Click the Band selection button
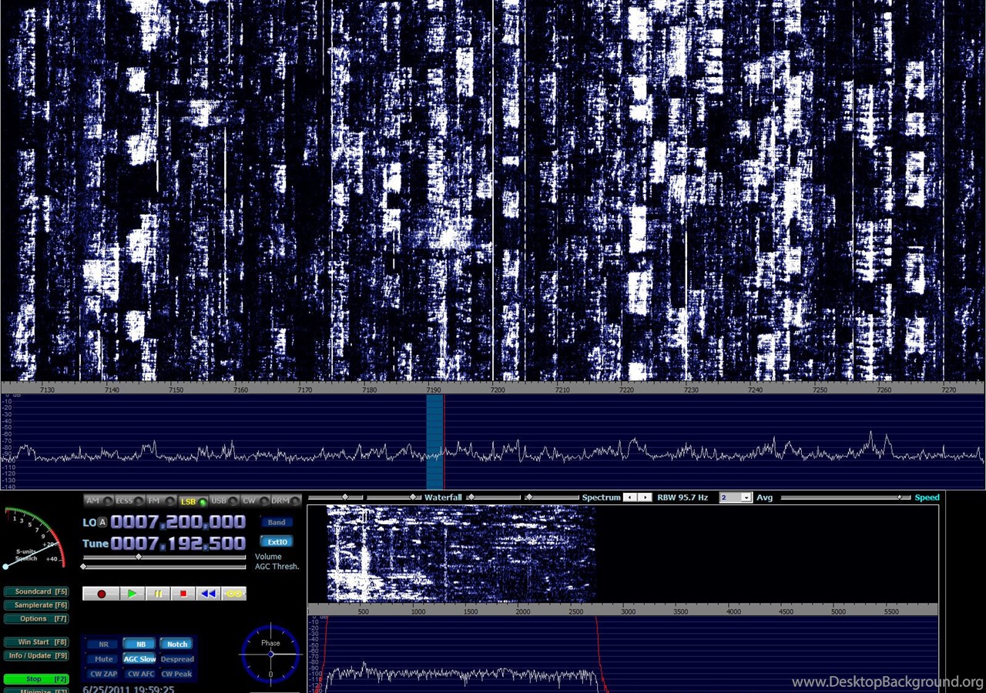Screen dimensions: 986x693 pyautogui.click(x=277, y=522)
